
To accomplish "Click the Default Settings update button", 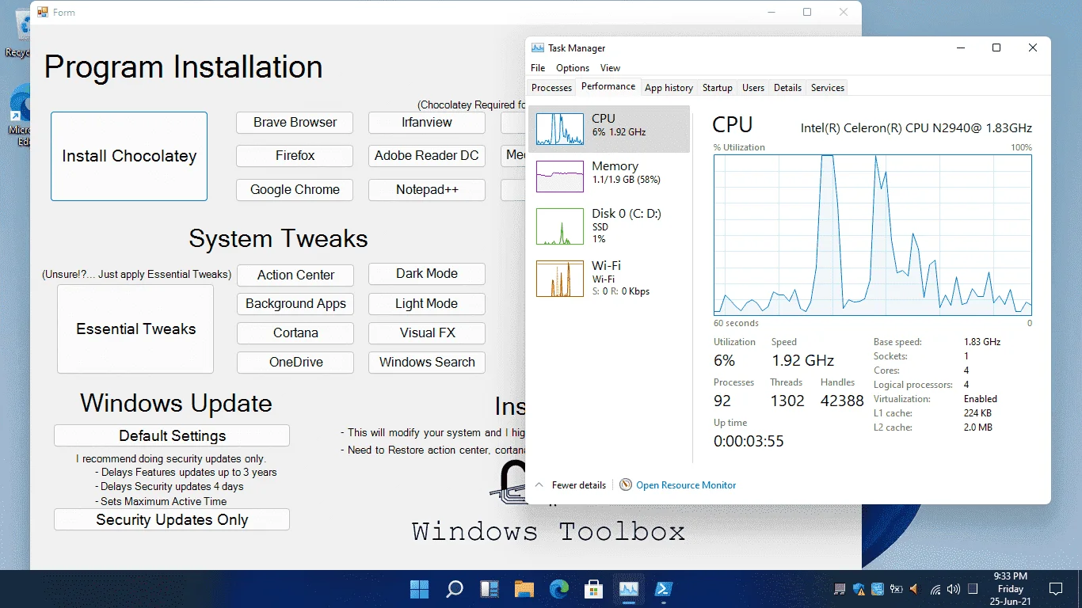I will coord(172,435).
